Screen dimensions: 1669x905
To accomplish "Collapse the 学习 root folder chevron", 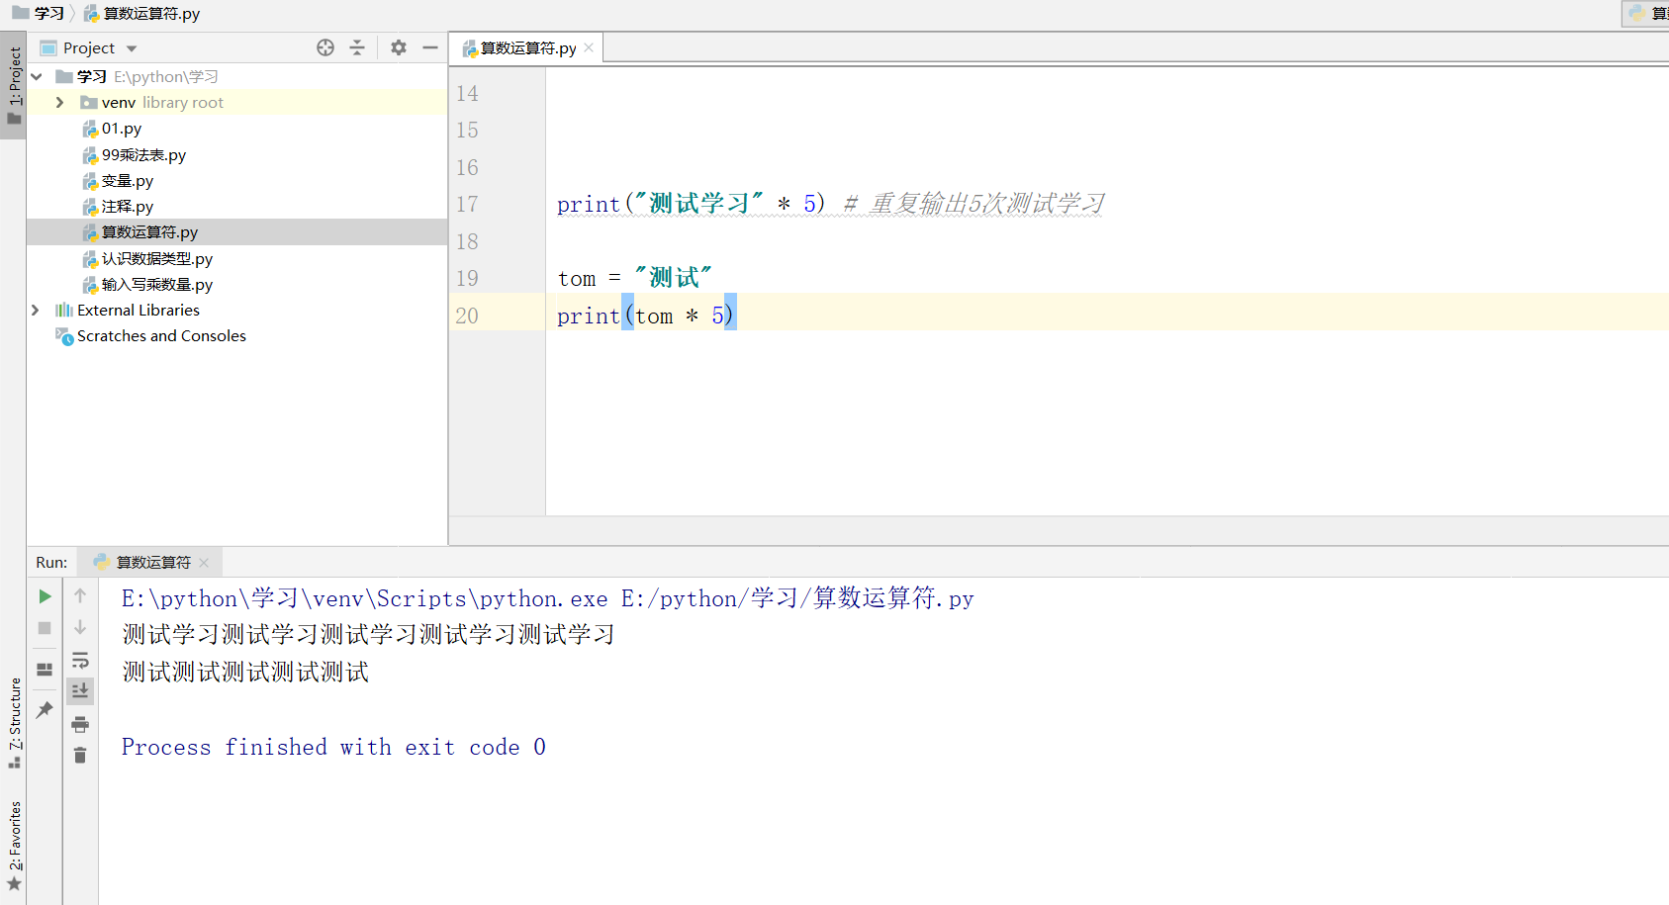I will point(37,76).
